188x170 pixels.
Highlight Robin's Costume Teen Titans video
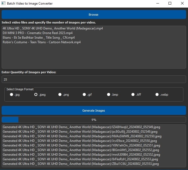pos(42,42)
